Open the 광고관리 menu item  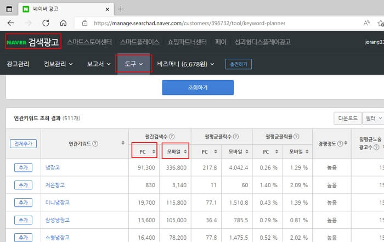click(x=18, y=64)
